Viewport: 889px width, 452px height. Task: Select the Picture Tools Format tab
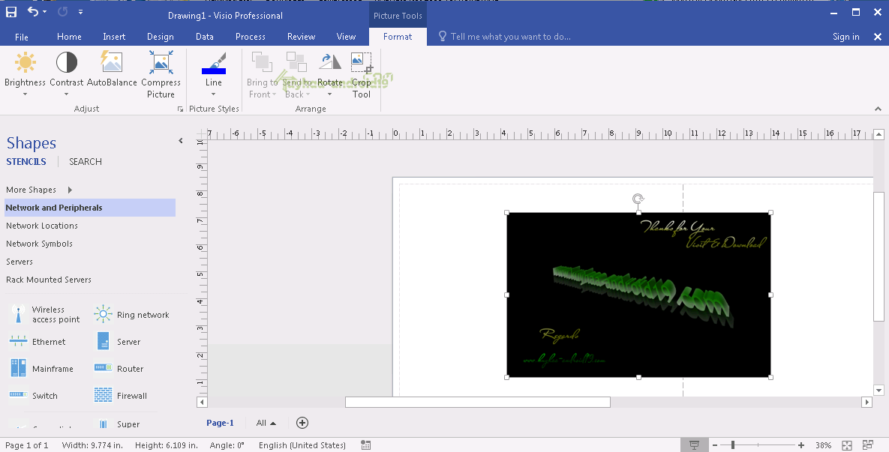(398, 37)
